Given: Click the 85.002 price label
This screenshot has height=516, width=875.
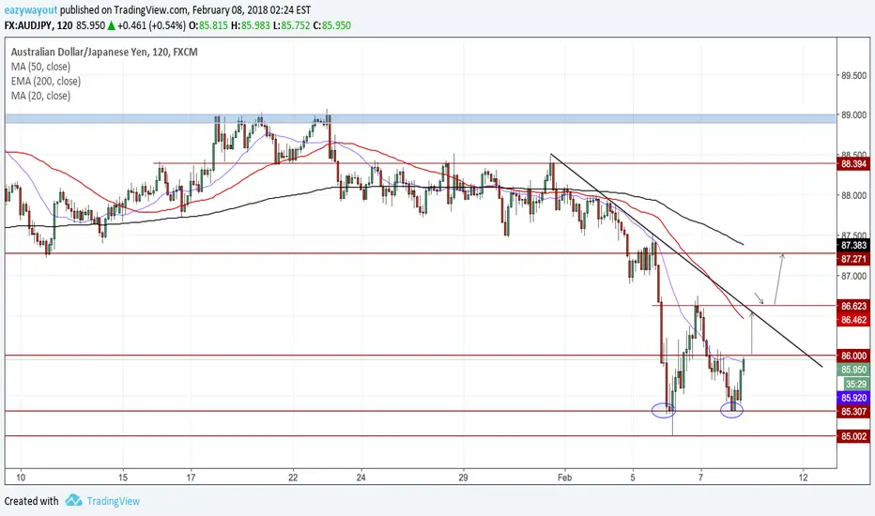Looking at the screenshot, I should 853,436.
